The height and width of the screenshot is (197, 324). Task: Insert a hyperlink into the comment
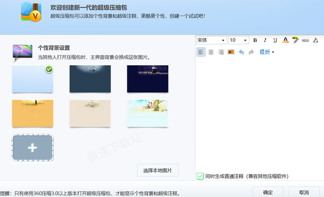[x=305, y=40]
